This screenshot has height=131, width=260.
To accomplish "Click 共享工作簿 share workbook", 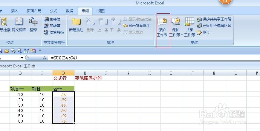I will 189,27.
